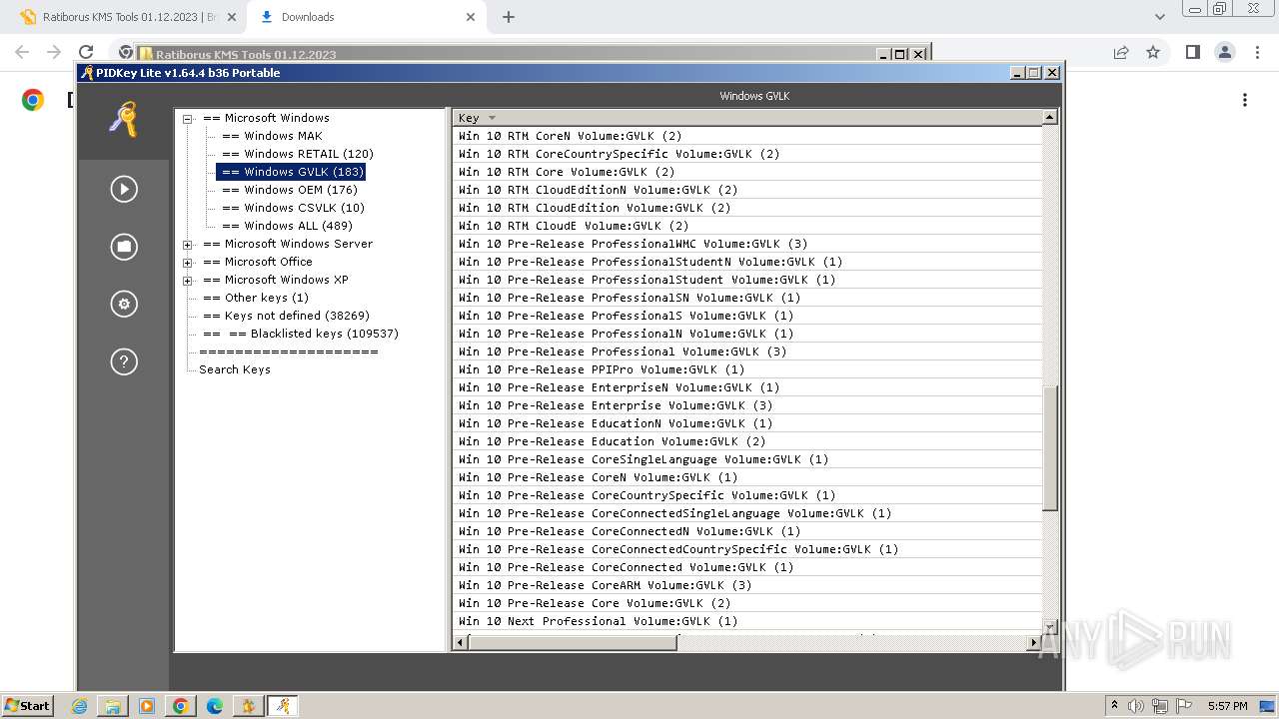This screenshot has height=719, width=1279.
Task: Click the volume speaker tray icon
Action: 1136,706
